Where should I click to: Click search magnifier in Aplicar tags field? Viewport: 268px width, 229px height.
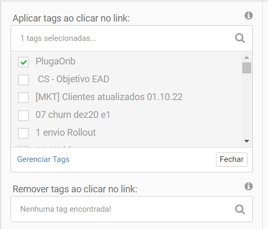click(x=240, y=38)
